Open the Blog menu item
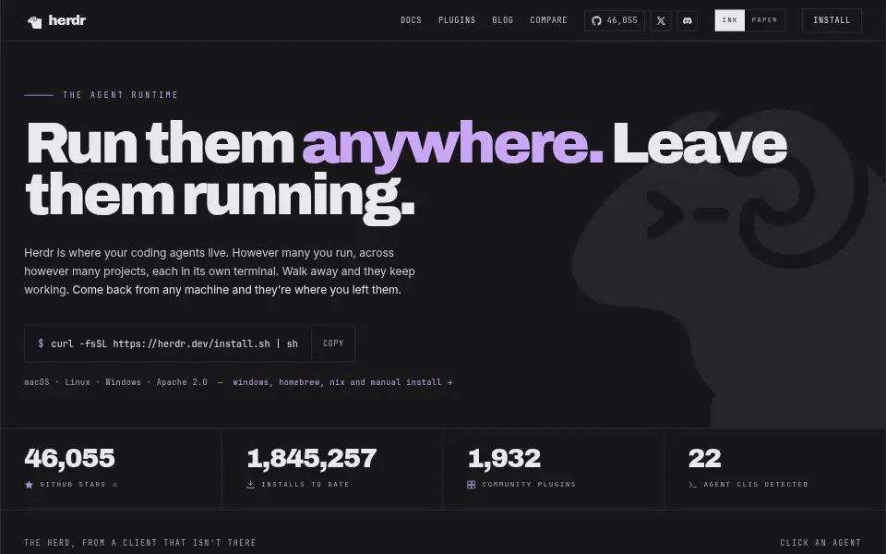The image size is (886, 554). coord(502,20)
